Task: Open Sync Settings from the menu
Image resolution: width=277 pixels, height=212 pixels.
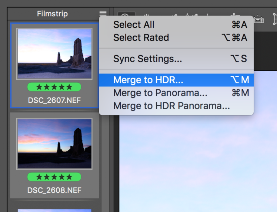Action: coord(148,59)
